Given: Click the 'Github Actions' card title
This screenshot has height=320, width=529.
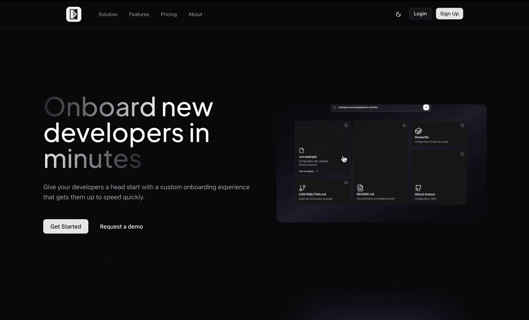Looking at the screenshot, I should [x=425, y=194].
